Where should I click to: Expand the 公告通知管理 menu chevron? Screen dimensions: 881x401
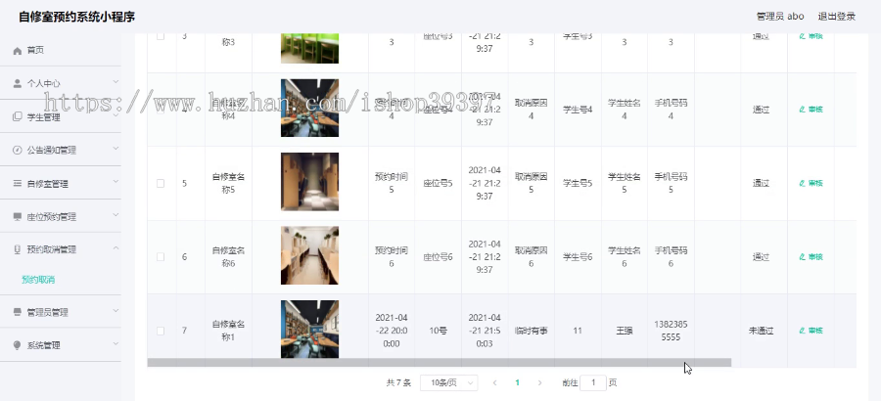click(x=116, y=149)
